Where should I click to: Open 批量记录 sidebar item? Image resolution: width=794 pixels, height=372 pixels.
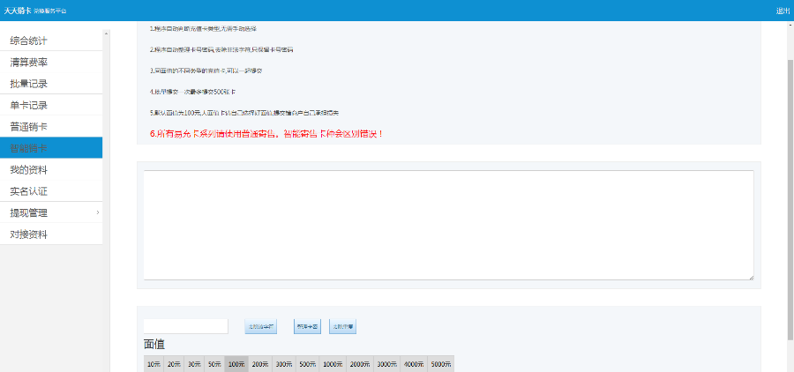tap(28, 84)
